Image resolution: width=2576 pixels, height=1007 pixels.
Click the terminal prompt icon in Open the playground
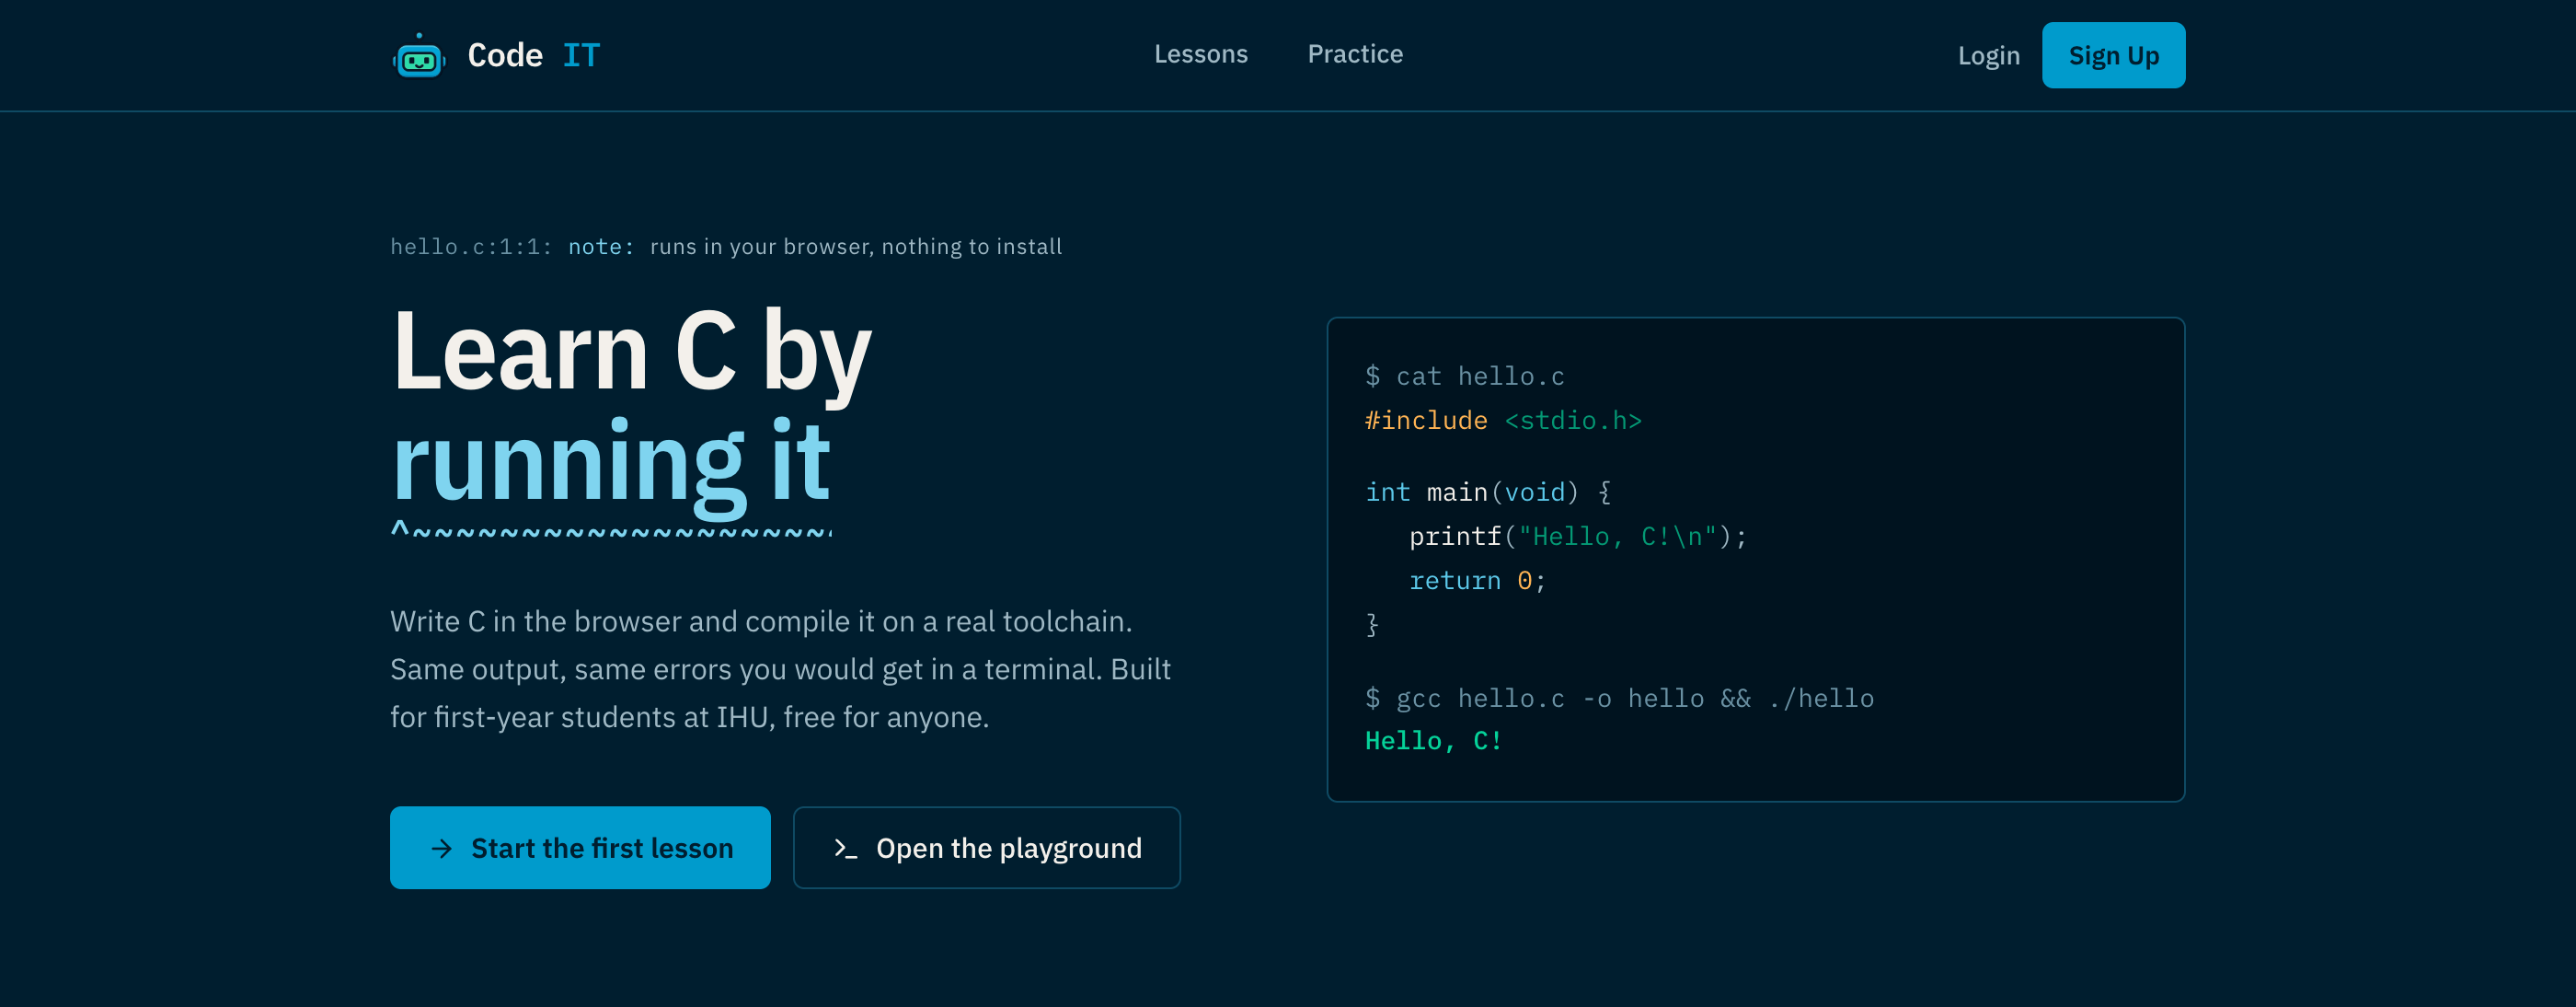pyautogui.click(x=845, y=848)
